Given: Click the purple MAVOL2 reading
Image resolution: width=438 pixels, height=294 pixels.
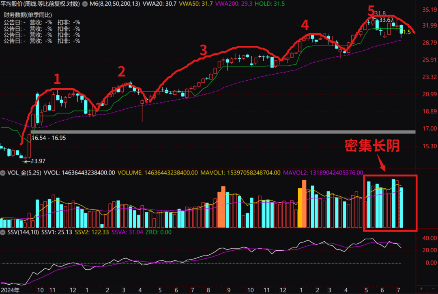Looking at the screenshot, I should (x=323, y=173).
